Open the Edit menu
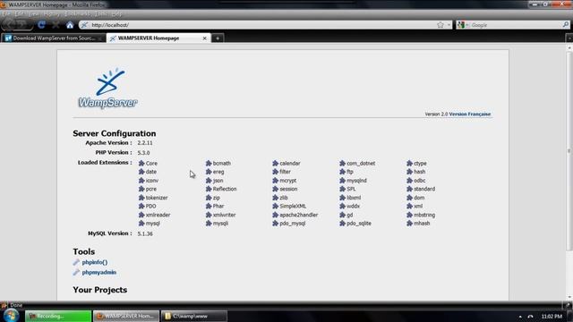 click(x=20, y=14)
